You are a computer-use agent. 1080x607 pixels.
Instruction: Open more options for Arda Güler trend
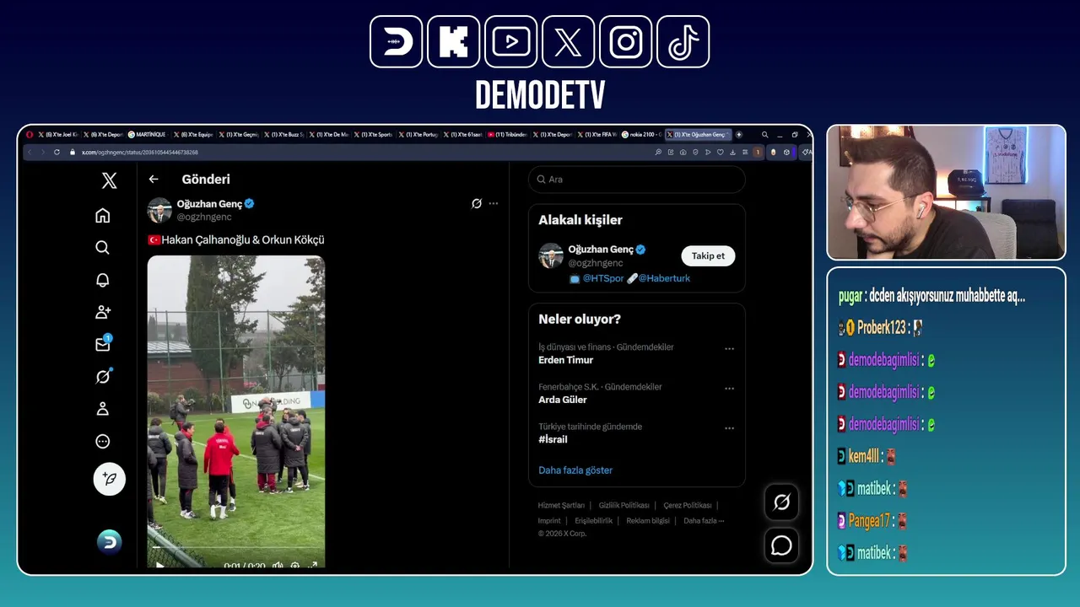[729, 389]
